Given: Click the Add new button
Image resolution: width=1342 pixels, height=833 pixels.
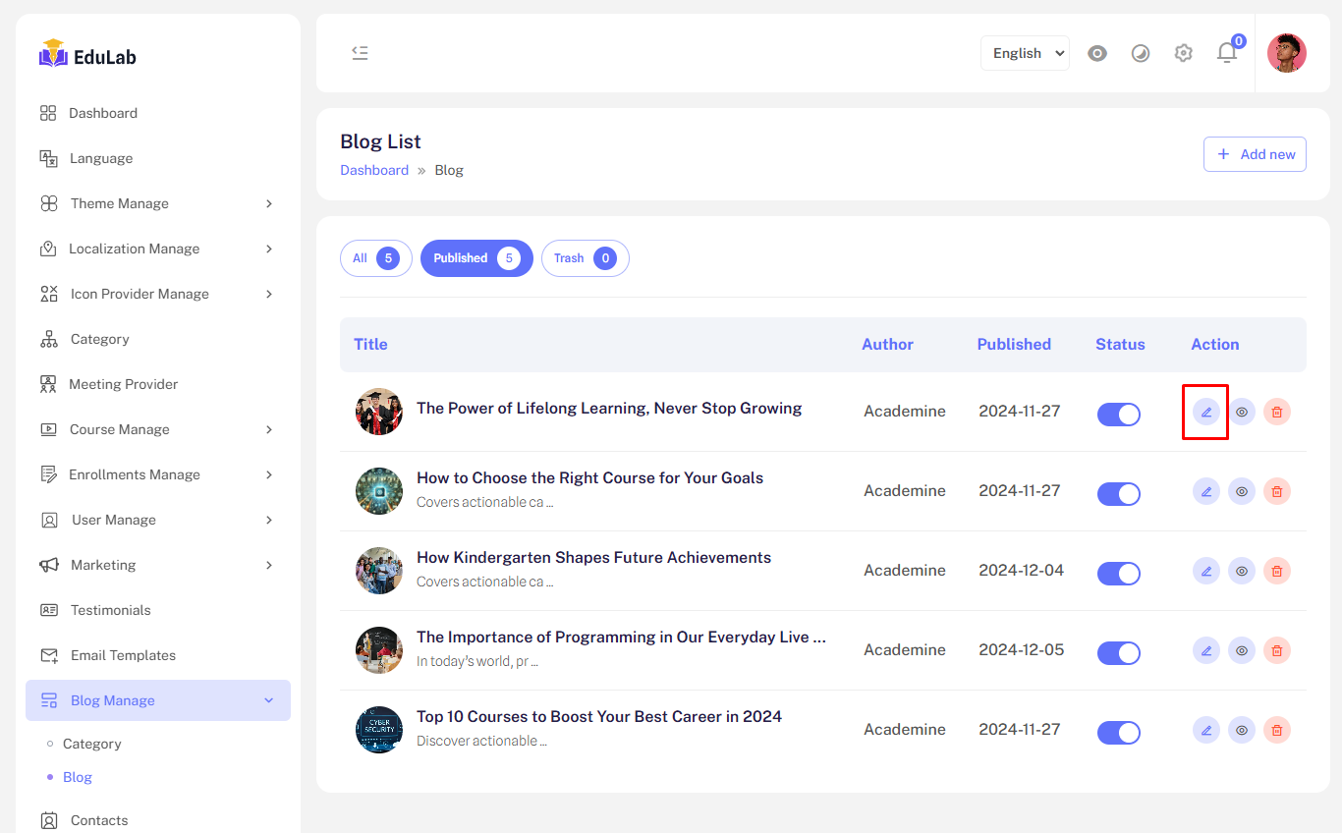Looking at the screenshot, I should pos(1255,154).
